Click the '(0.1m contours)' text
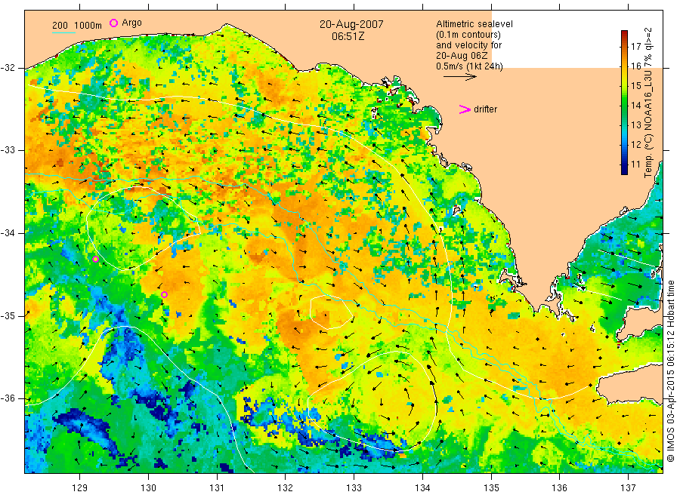 pos(468,35)
